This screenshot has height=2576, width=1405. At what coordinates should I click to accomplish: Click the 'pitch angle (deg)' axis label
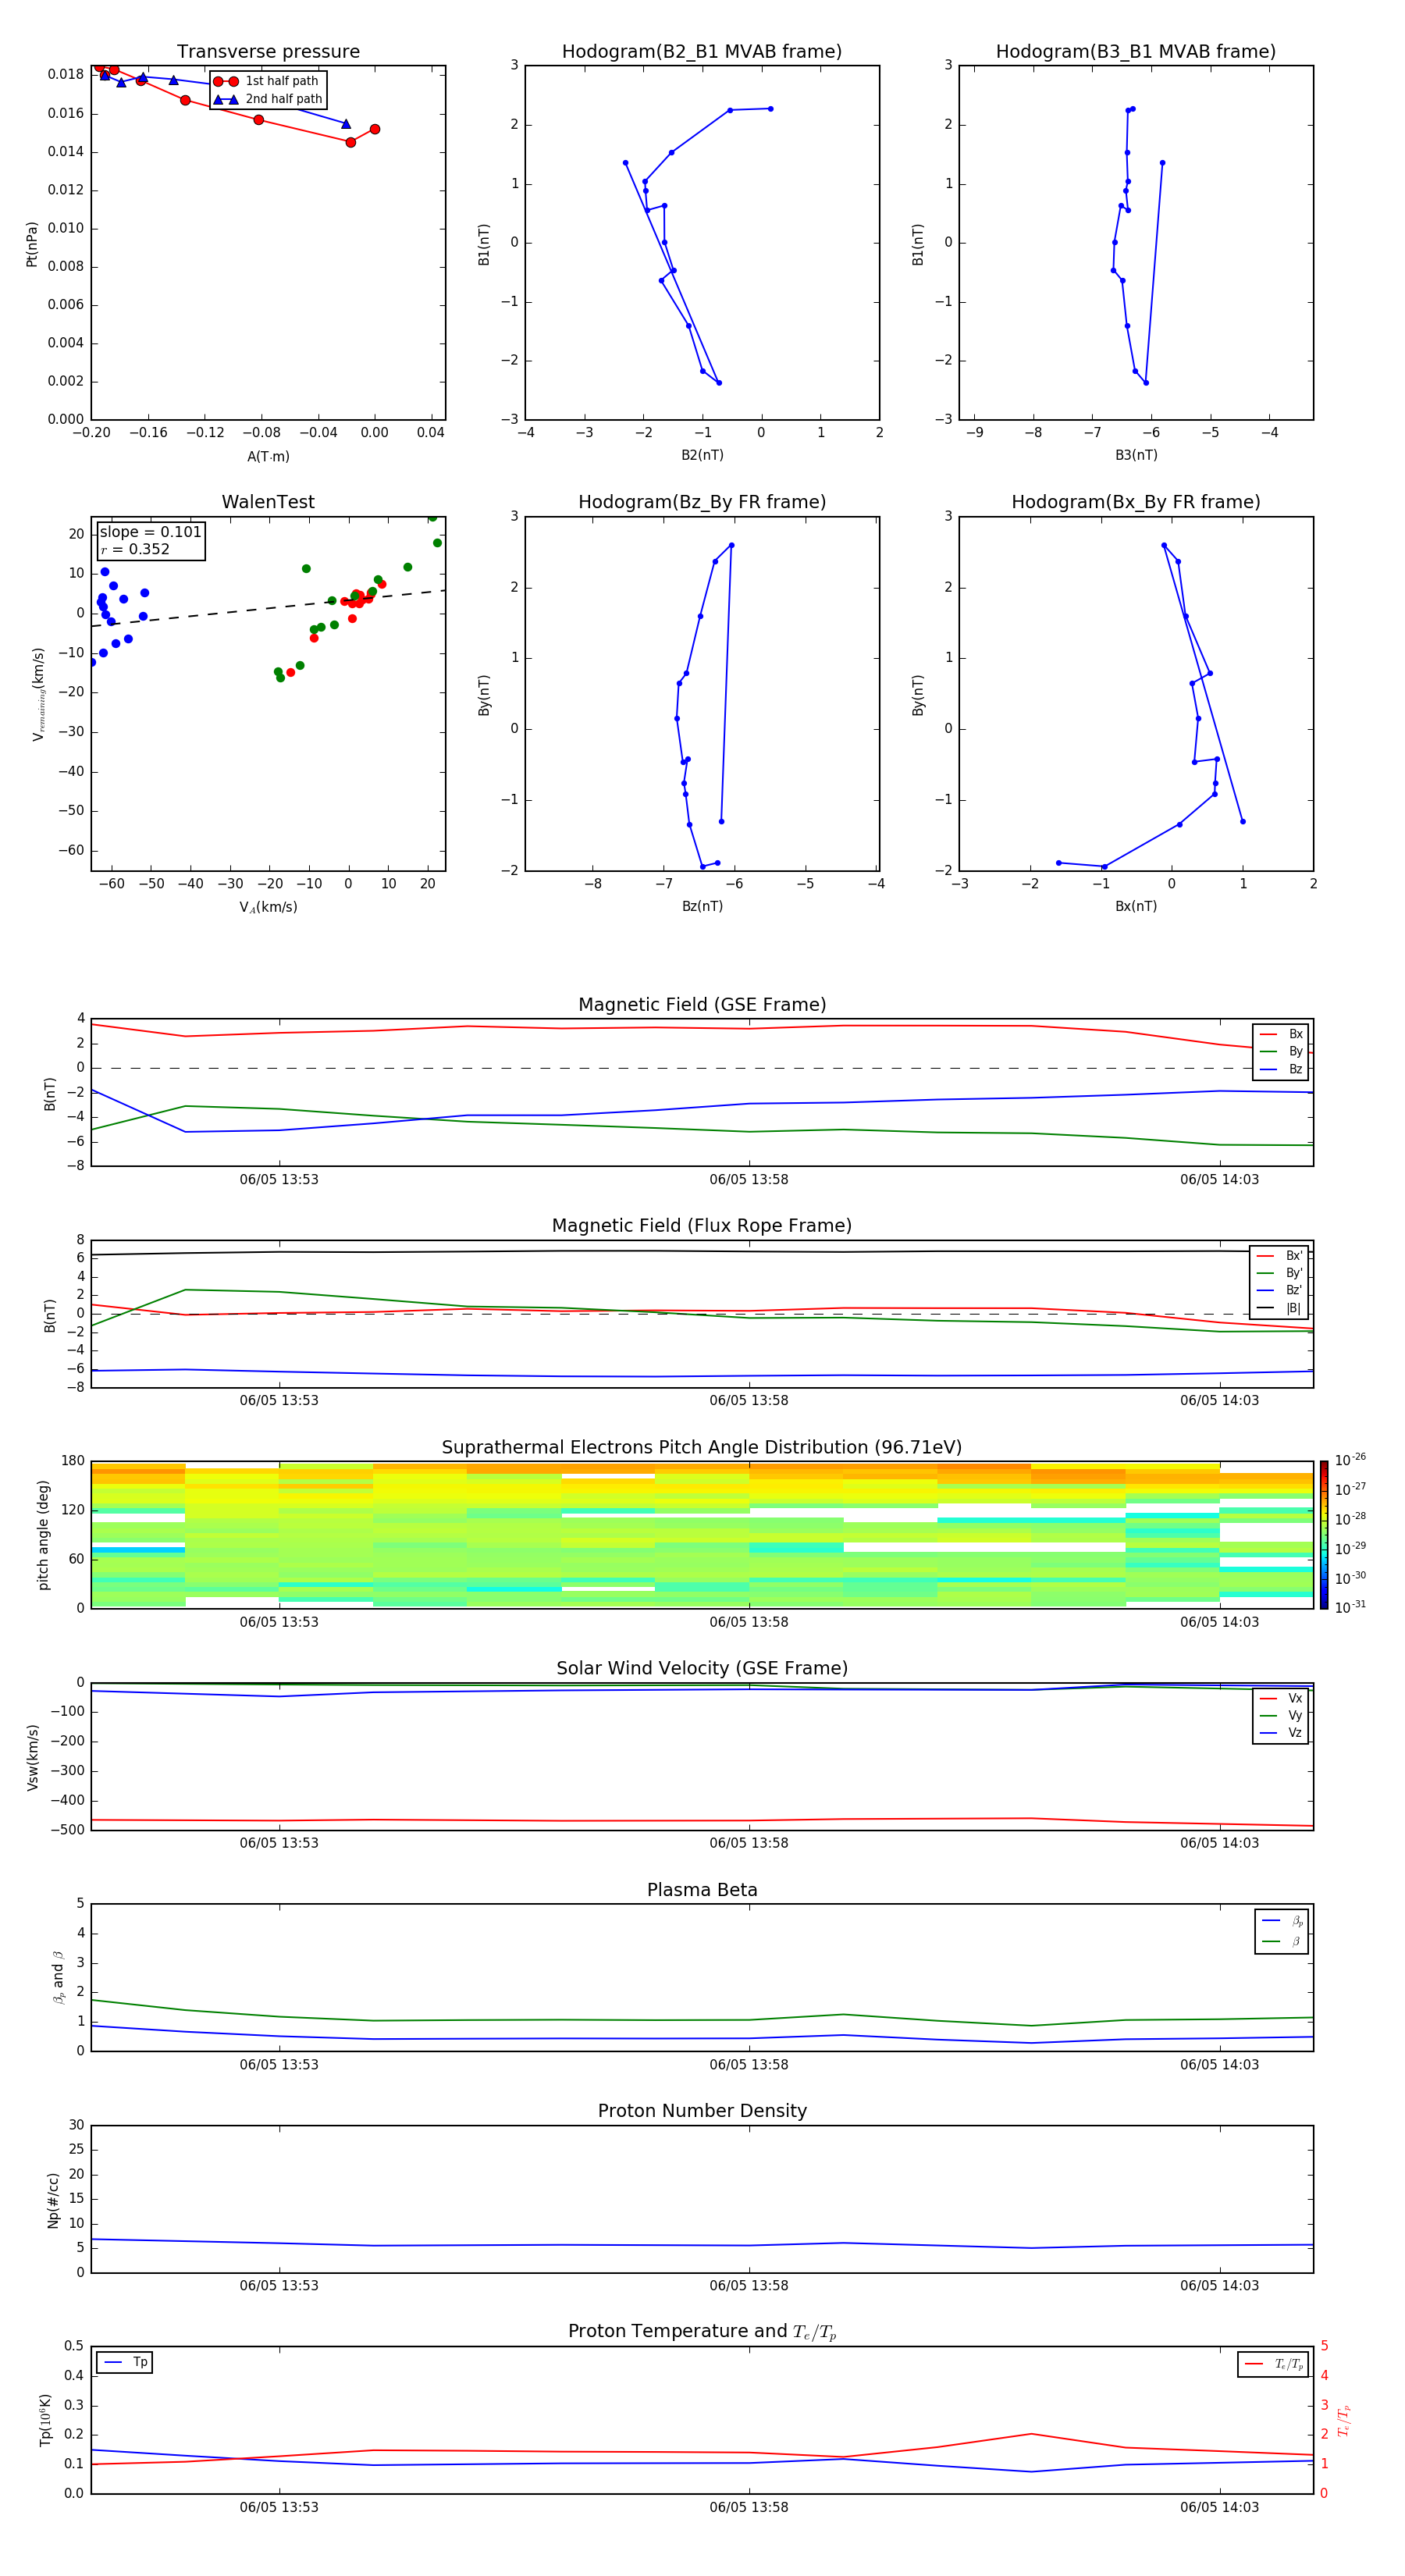43,1535
